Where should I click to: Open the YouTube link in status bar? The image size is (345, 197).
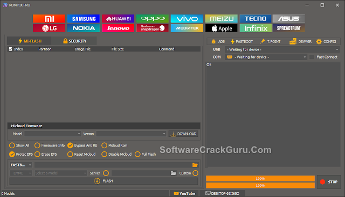pyautogui.click(x=184, y=193)
